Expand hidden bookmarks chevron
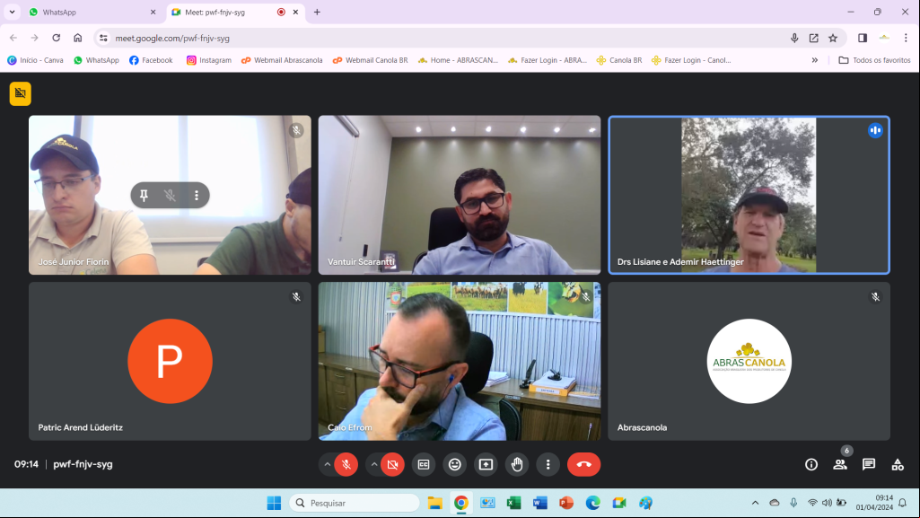Screen dimensions: 920x518 click(815, 60)
